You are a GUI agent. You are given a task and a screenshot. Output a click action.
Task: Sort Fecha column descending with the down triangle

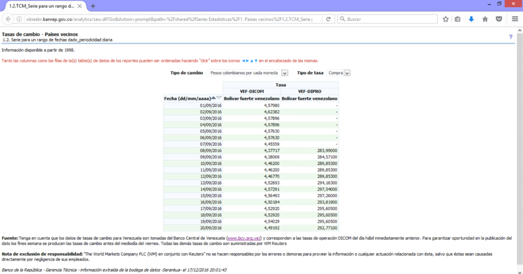coord(219,98)
